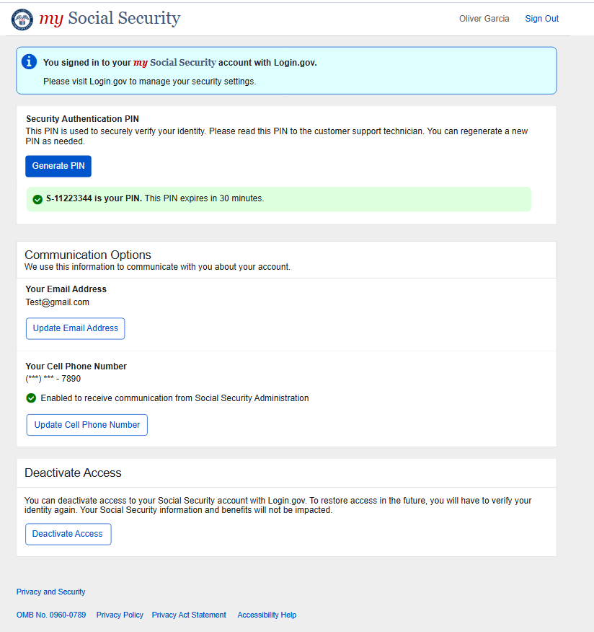Click the green checkmark beside the PIN
594x632 pixels.
click(x=37, y=199)
